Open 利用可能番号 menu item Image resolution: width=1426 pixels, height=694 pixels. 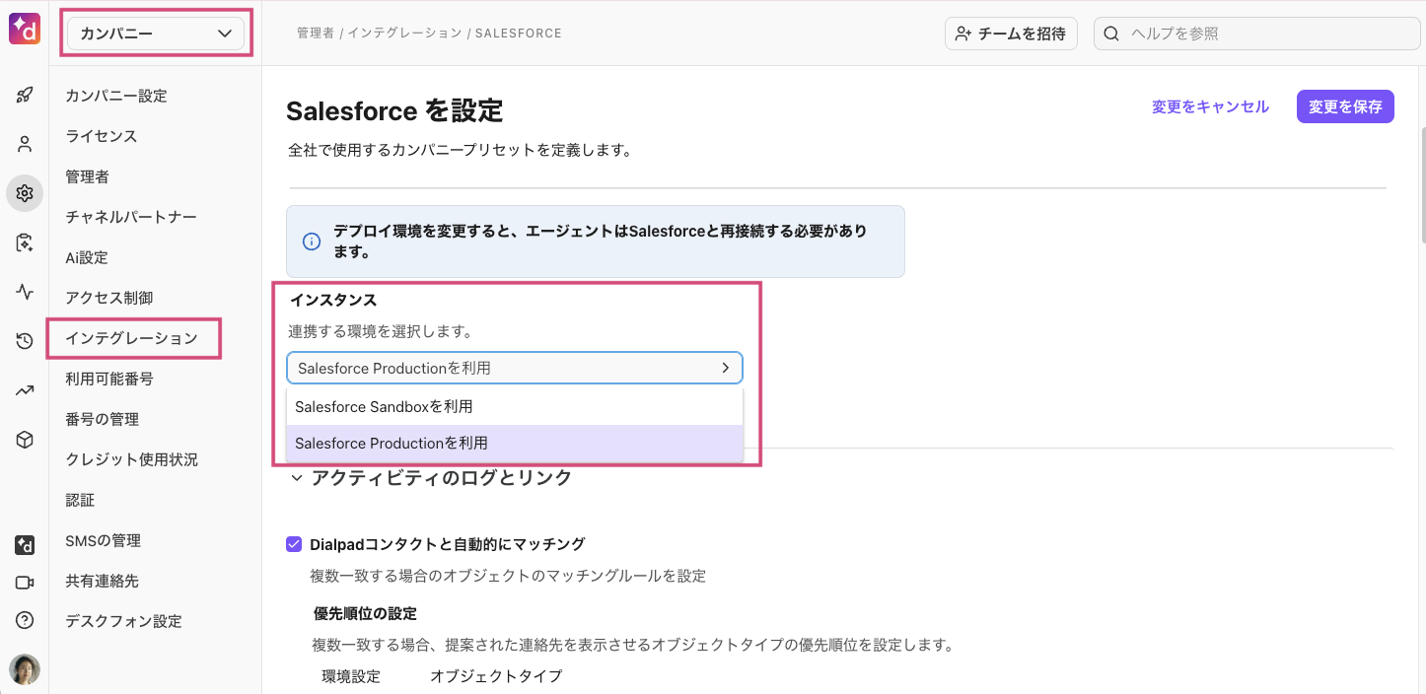point(108,379)
